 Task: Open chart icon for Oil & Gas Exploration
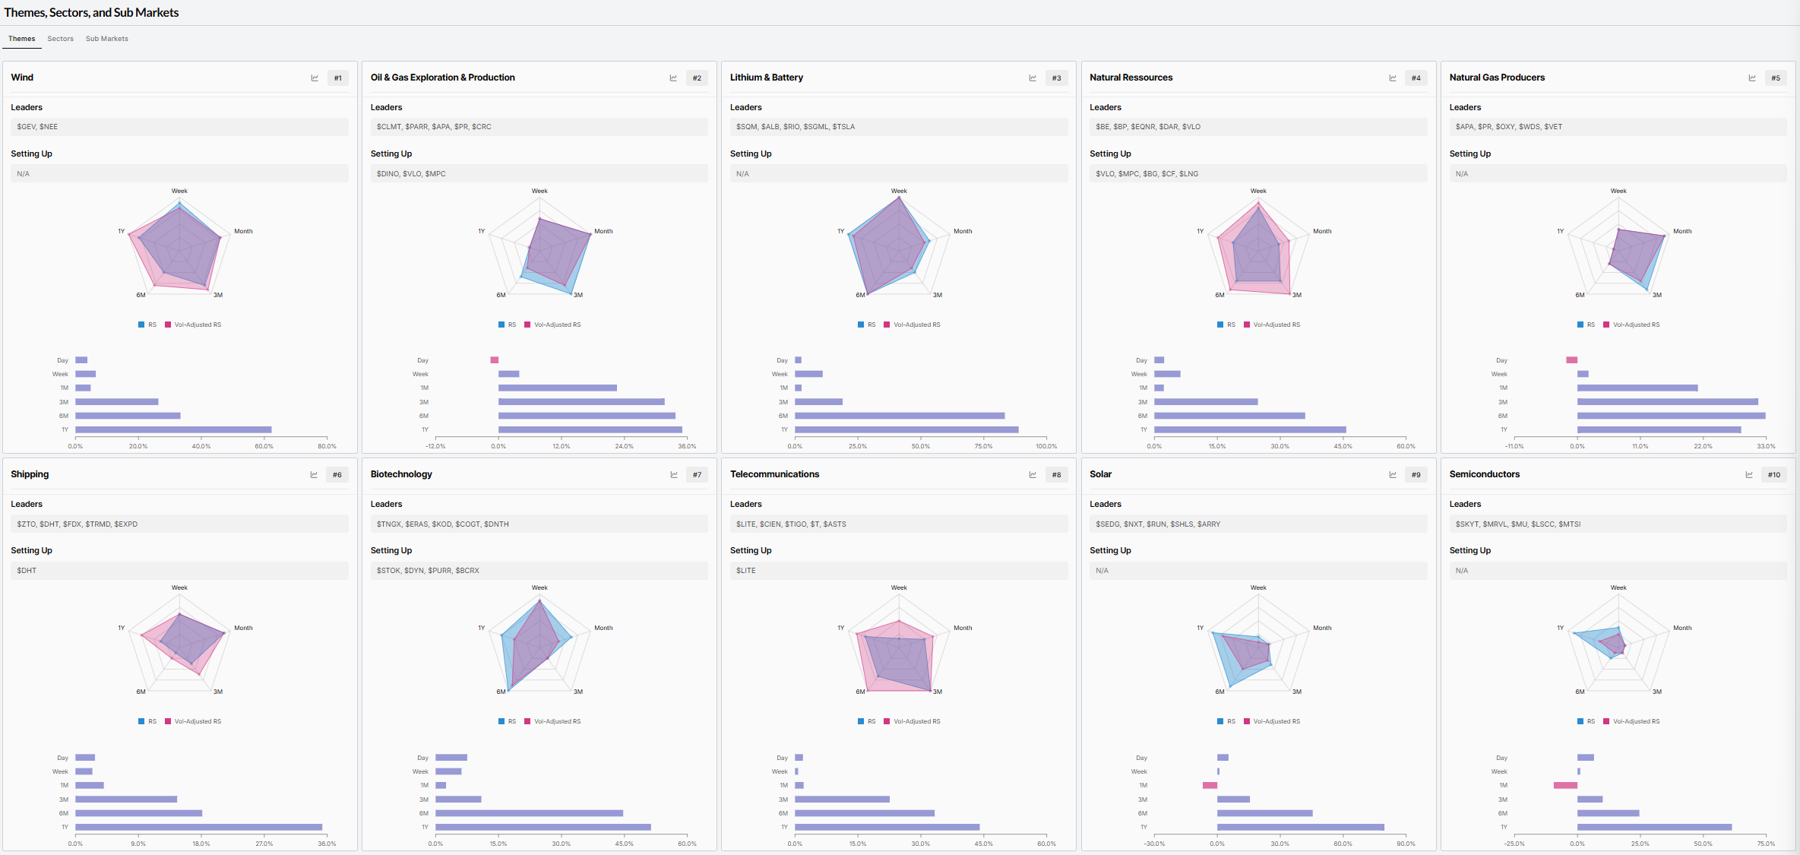673,78
